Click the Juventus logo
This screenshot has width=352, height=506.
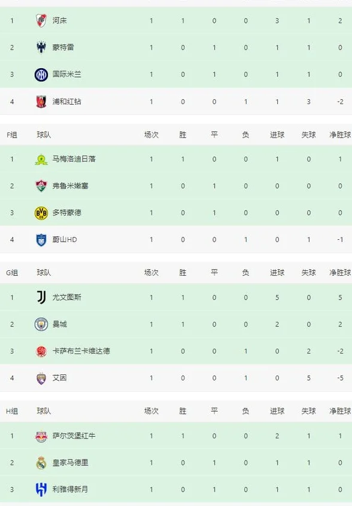41,297
